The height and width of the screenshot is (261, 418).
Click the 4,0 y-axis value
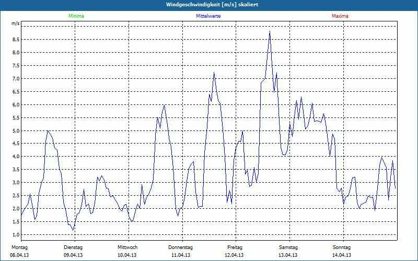(16, 156)
